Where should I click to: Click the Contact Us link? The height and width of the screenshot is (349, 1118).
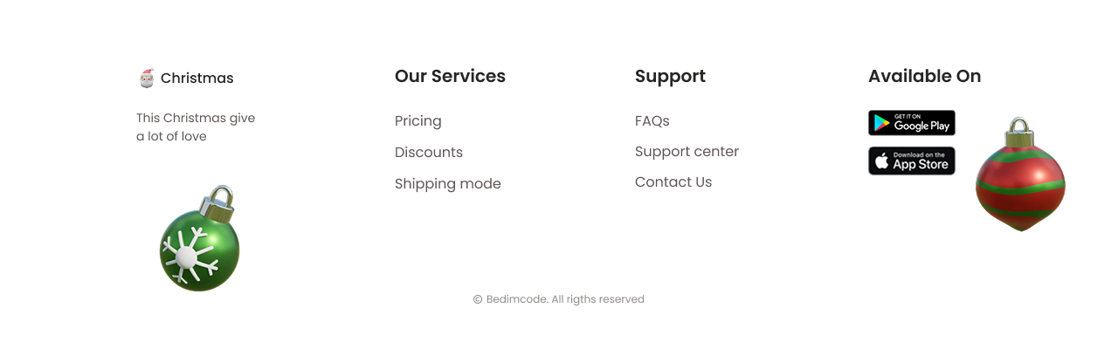(x=673, y=182)
